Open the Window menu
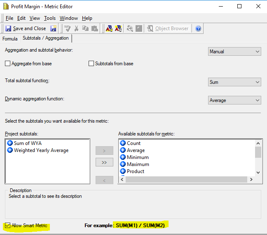The image size is (267, 235). (x=69, y=18)
